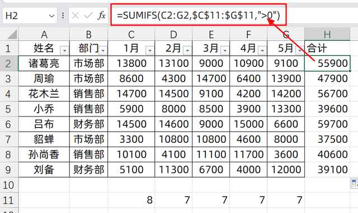The image size is (358, 213).
Task: Open the Name Box dropdown arrow
Action: (52, 16)
